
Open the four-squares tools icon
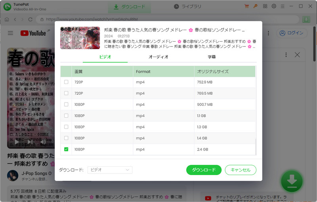265,6
